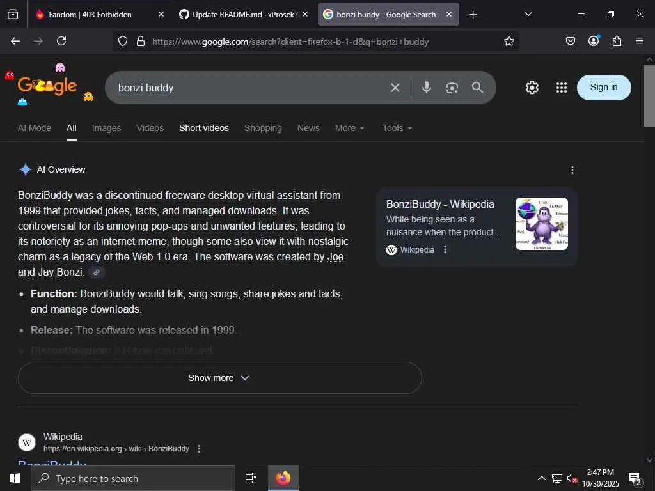This screenshot has height=491, width=655.
Task: Close the Update README.md tab
Action: tap(305, 15)
